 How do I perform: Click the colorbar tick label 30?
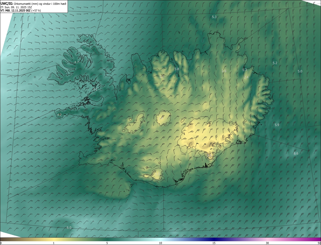[267, 243]
